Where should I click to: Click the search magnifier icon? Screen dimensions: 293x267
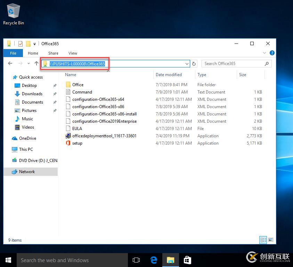click(x=267, y=64)
